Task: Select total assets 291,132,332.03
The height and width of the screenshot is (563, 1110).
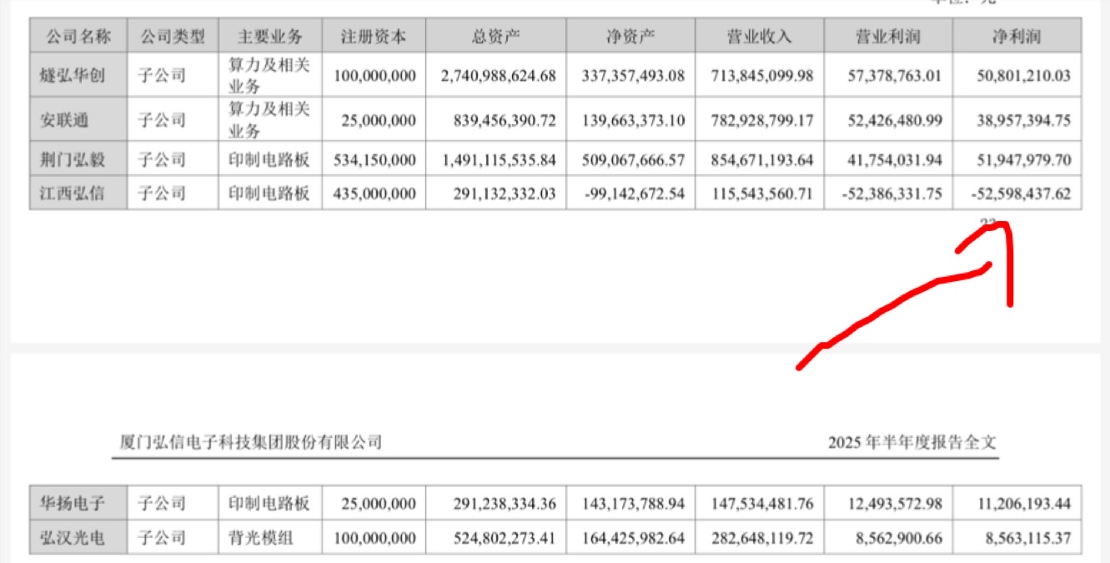Action: (503, 194)
